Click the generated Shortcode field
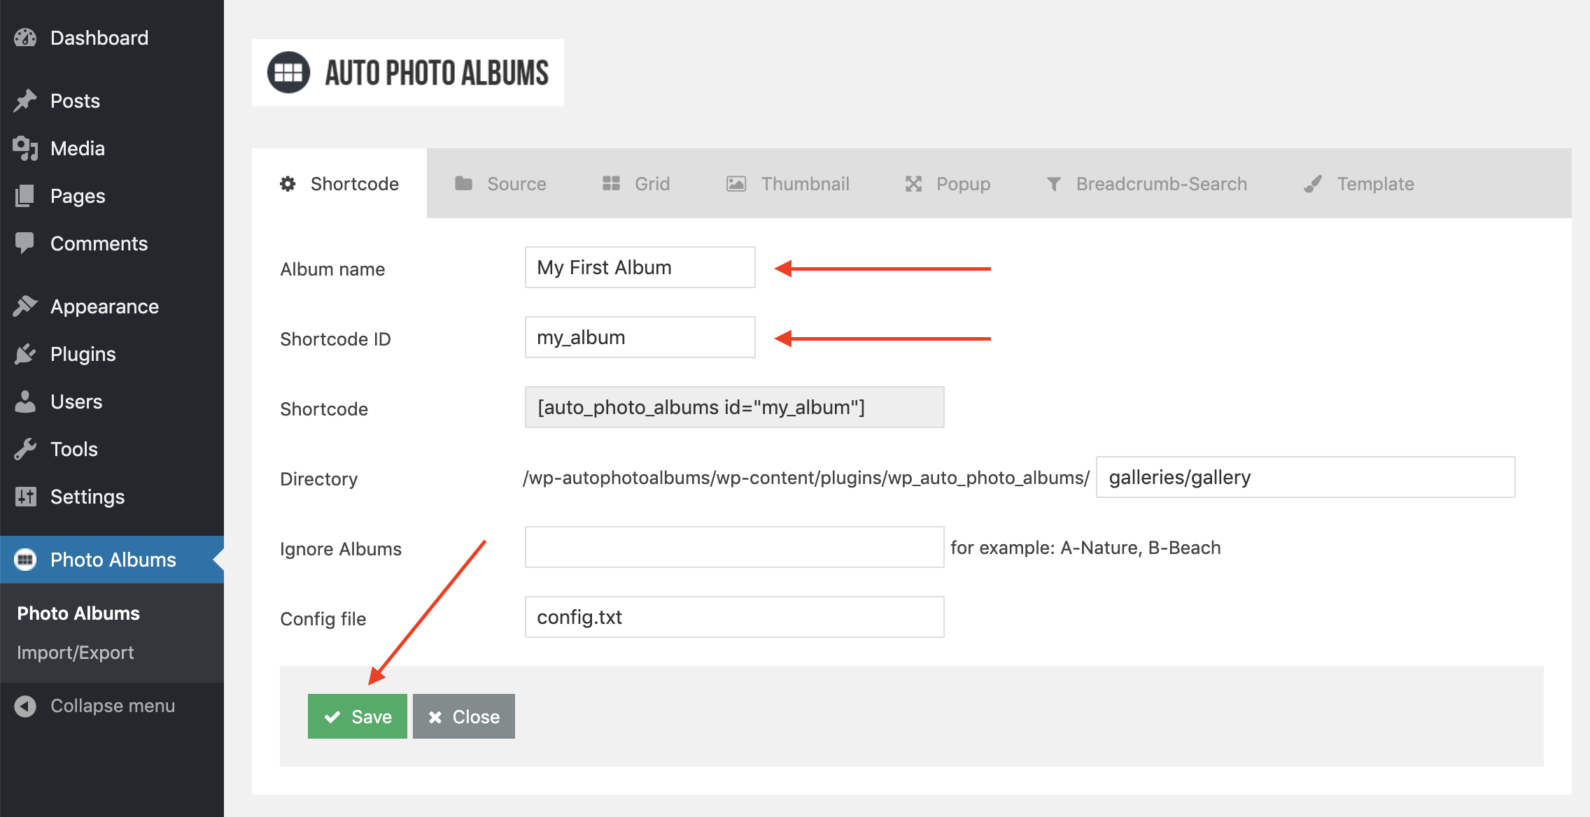 pos(735,407)
